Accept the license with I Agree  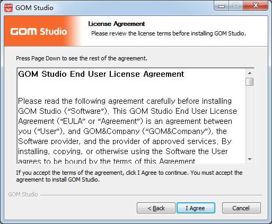(196, 208)
